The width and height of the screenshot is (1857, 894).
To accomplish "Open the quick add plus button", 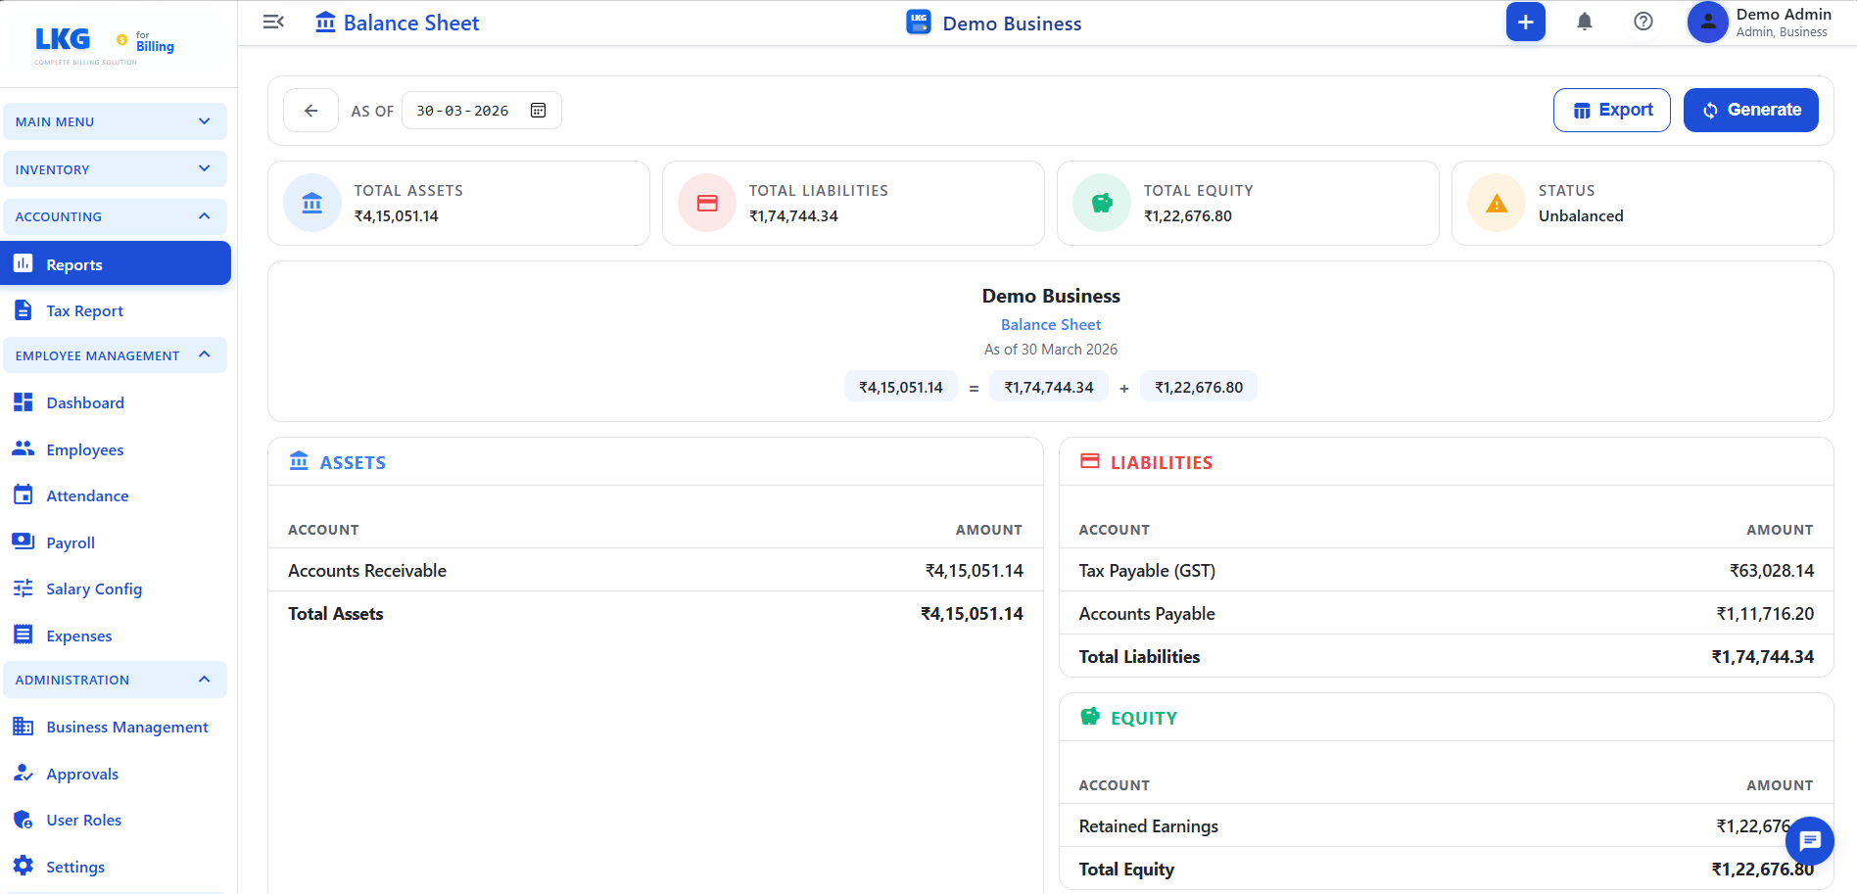I will (1525, 22).
